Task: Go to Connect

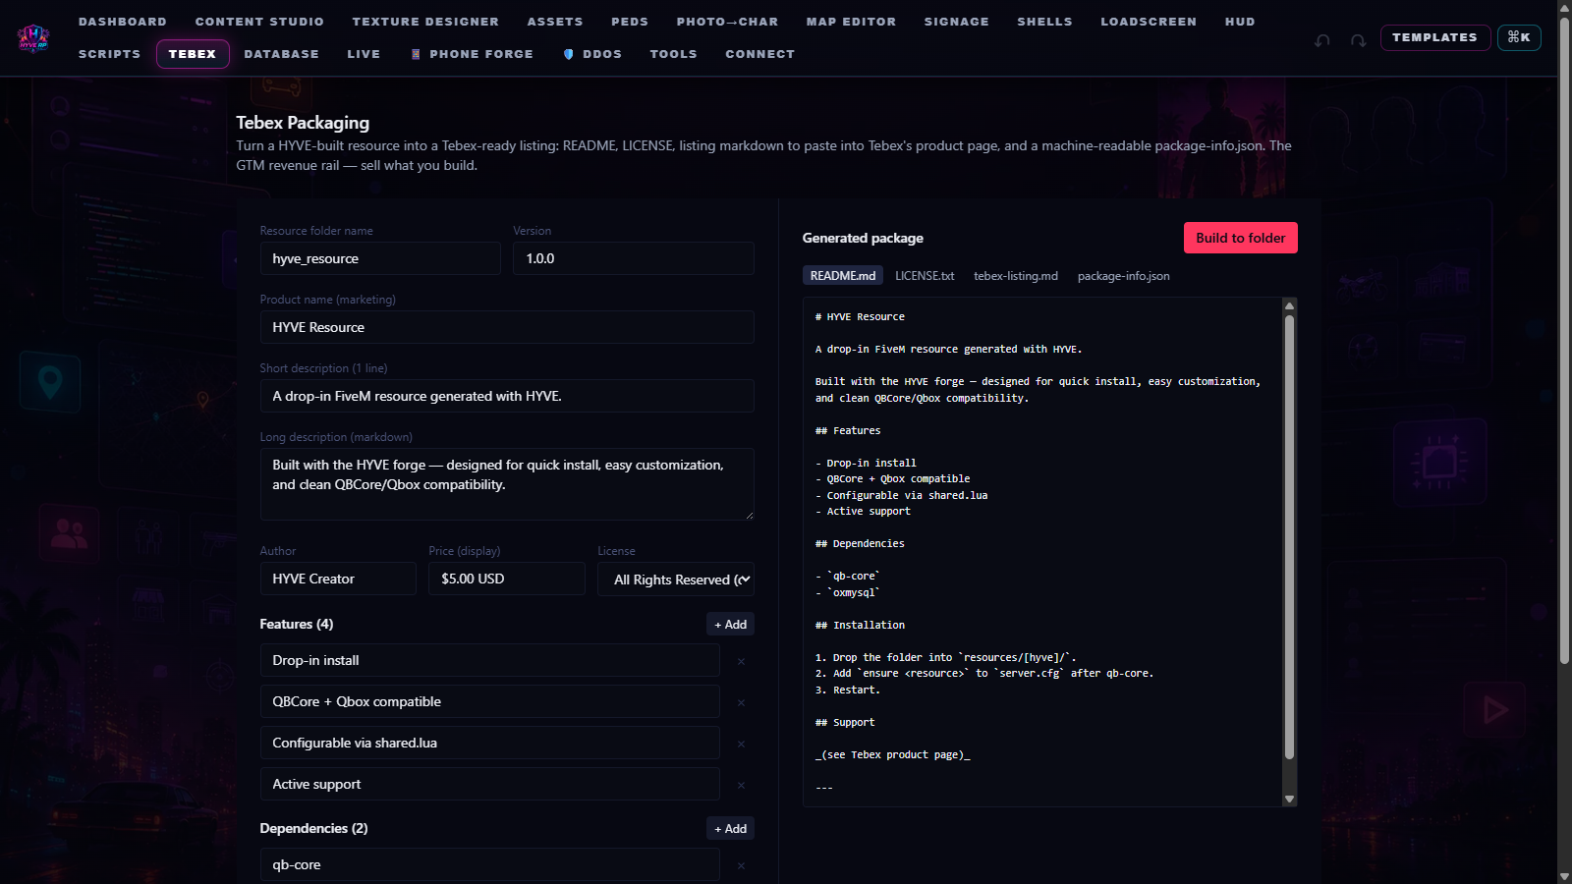Action: (x=759, y=54)
